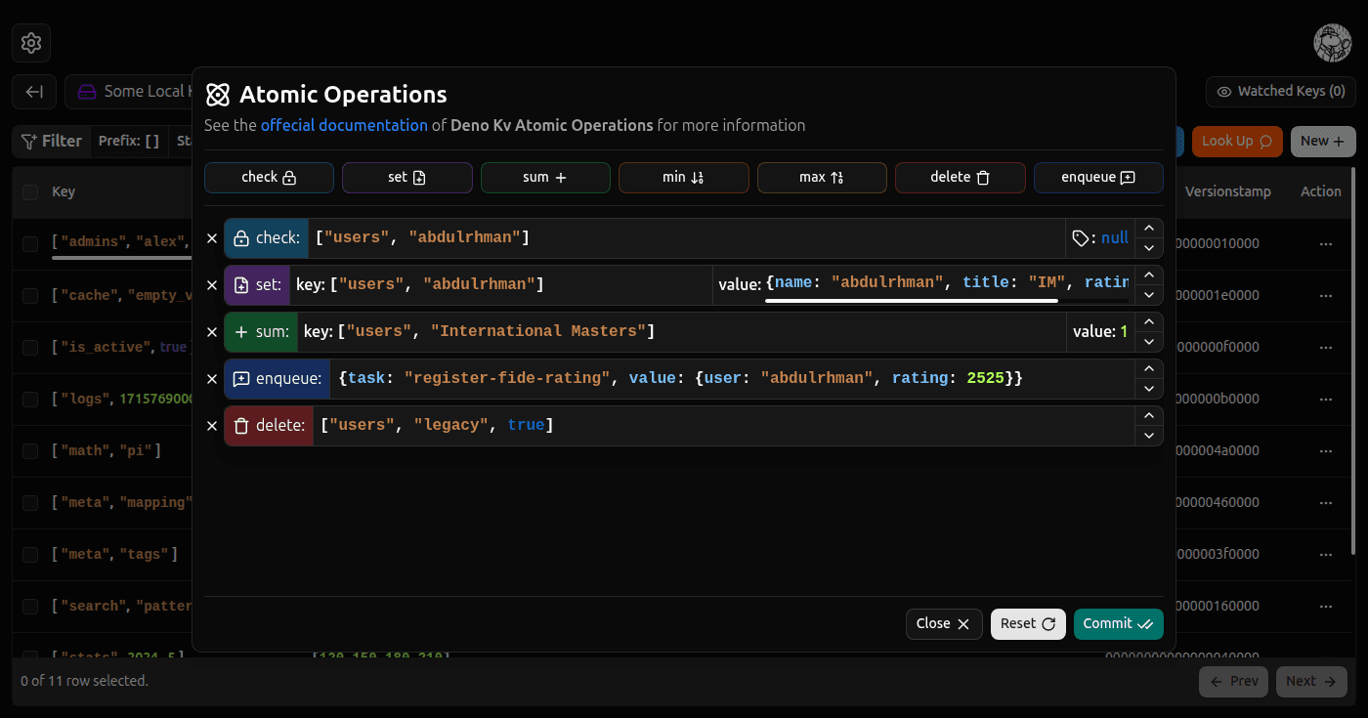Remove the sum operation row
The image size is (1368, 718).
coord(212,332)
